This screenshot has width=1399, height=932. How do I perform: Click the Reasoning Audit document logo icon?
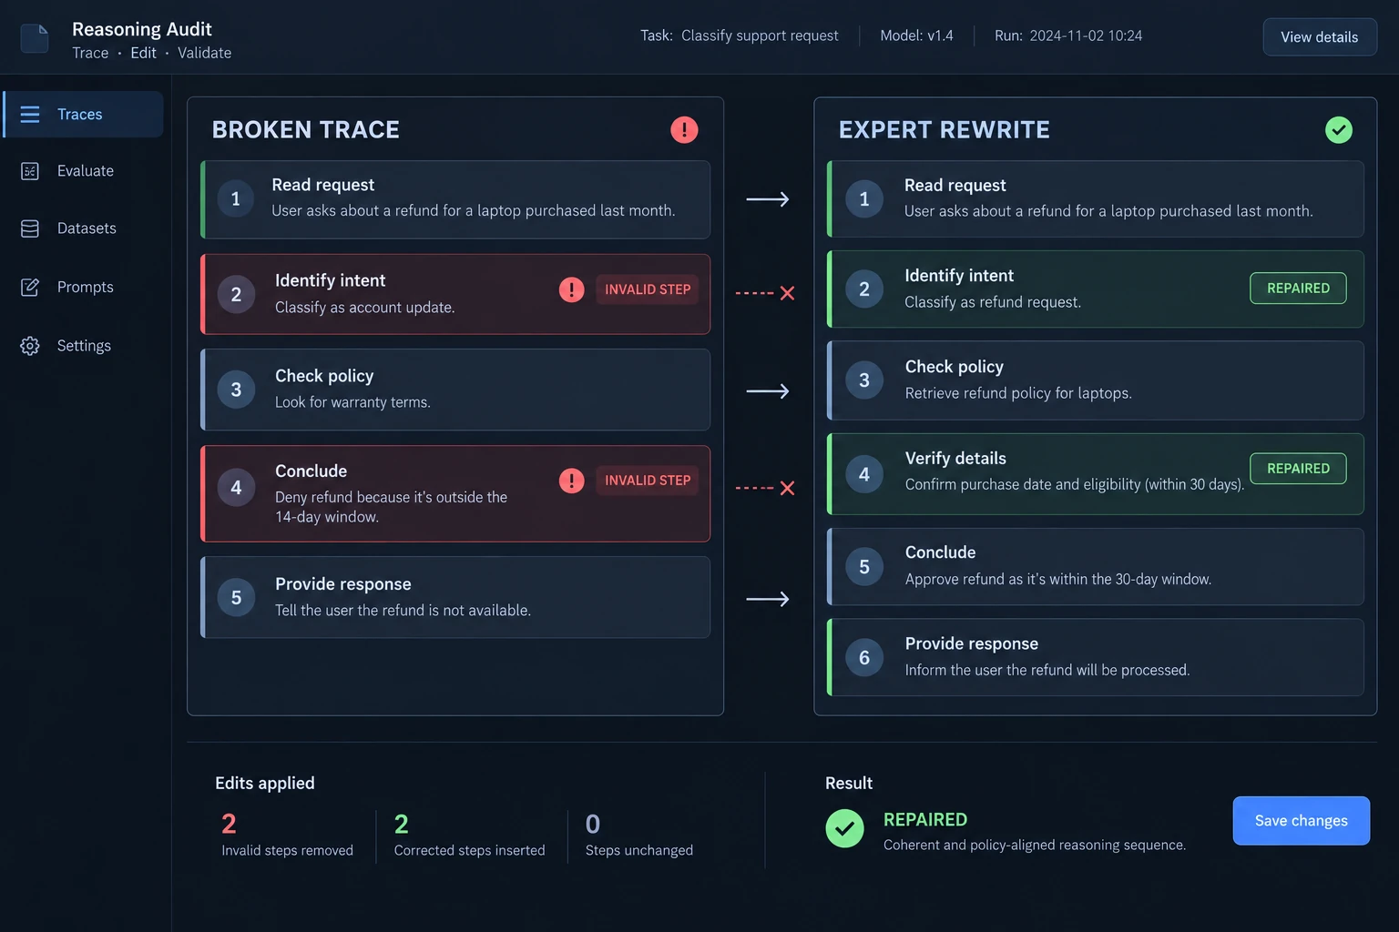click(35, 38)
